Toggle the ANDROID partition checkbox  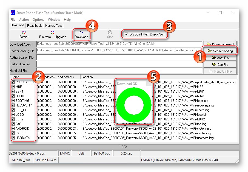coord(13,129)
